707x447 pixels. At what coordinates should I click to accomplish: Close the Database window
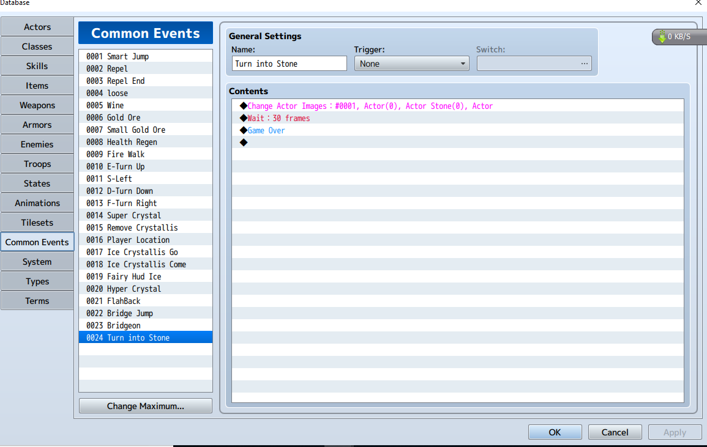[698, 2]
